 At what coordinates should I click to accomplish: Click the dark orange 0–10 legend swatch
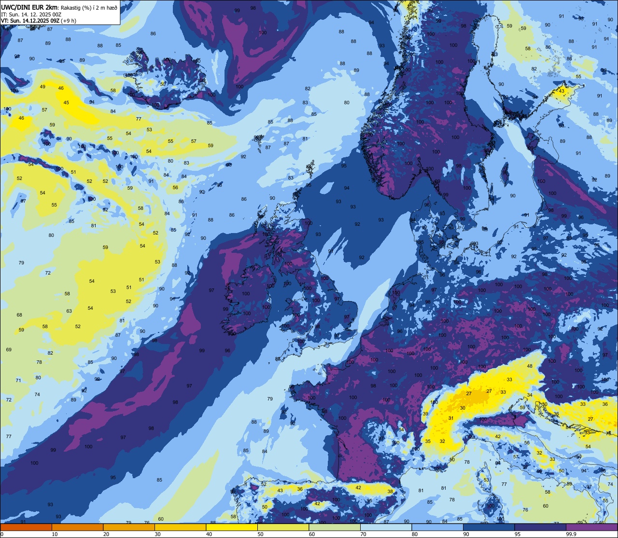tap(26, 527)
